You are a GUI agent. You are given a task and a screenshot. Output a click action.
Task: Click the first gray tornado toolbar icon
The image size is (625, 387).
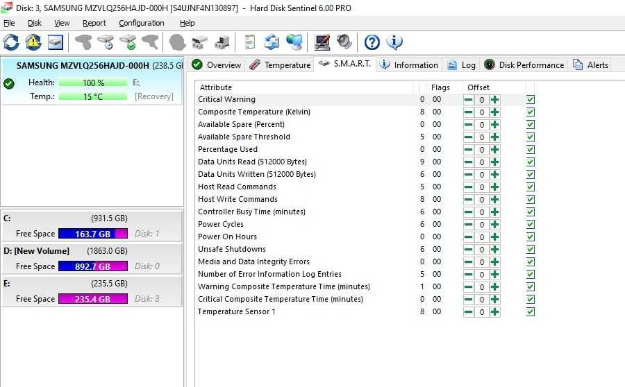coord(83,42)
